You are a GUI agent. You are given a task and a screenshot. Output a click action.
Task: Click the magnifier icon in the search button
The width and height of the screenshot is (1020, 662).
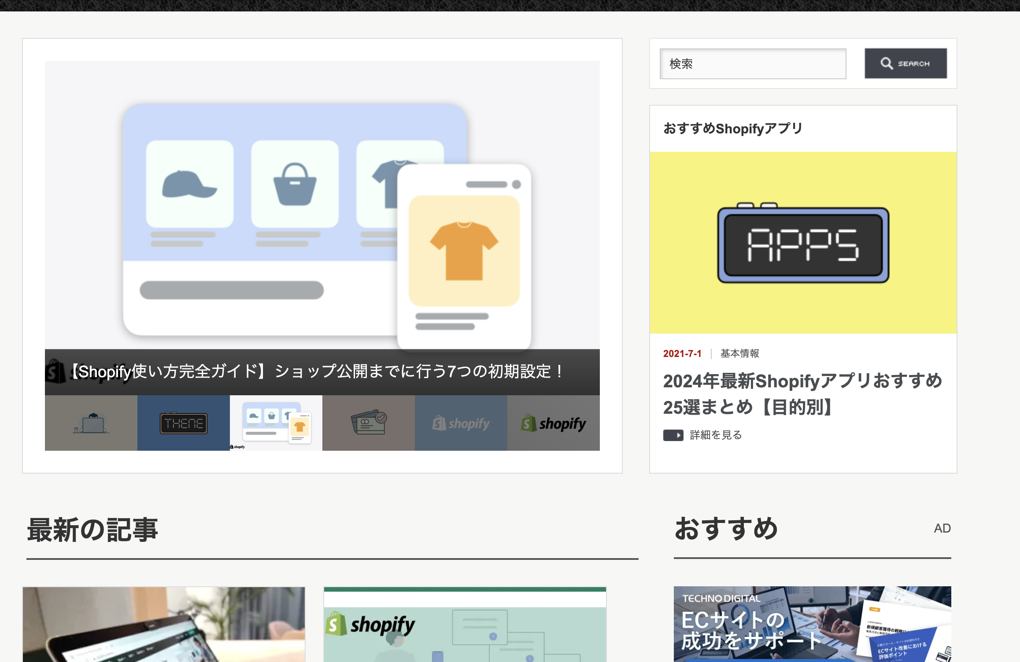pyautogui.click(x=886, y=63)
